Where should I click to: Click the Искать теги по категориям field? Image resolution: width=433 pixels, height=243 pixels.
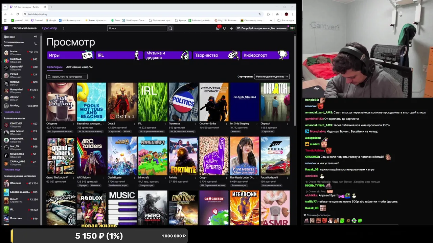pyautogui.click(x=67, y=77)
